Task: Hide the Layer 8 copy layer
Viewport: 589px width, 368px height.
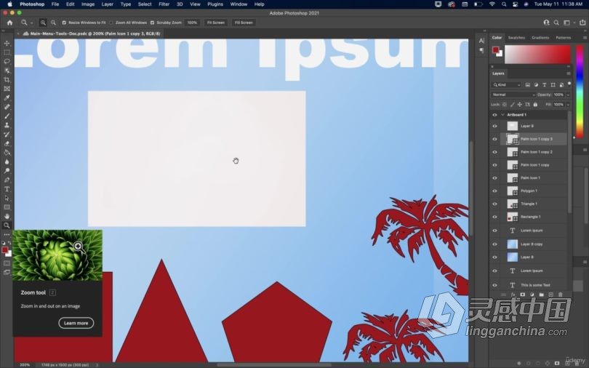Action: pyautogui.click(x=494, y=244)
